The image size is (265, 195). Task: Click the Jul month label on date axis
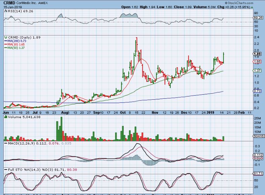[x=35, y=113]
